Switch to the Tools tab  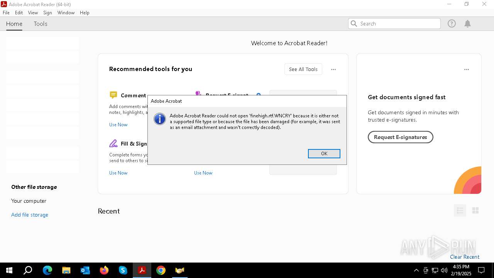tap(41, 24)
